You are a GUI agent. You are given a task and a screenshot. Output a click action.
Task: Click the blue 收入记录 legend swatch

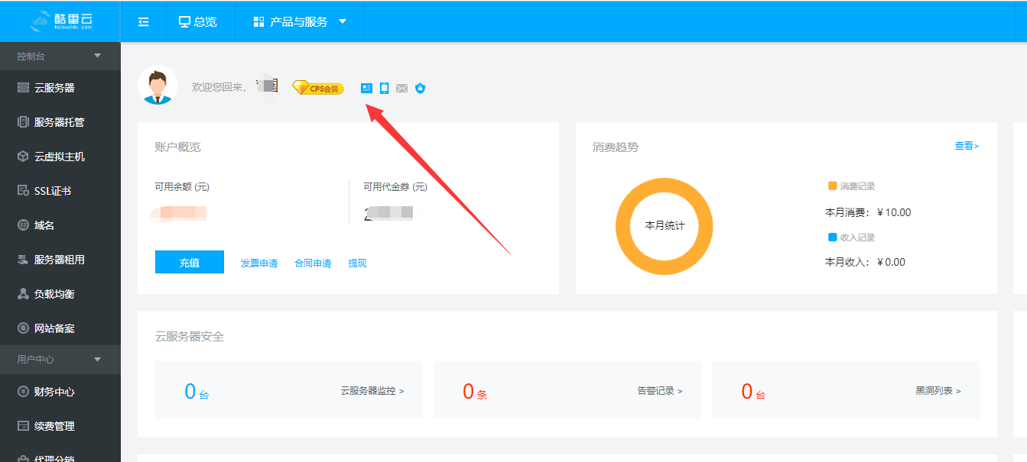(832, 237)
